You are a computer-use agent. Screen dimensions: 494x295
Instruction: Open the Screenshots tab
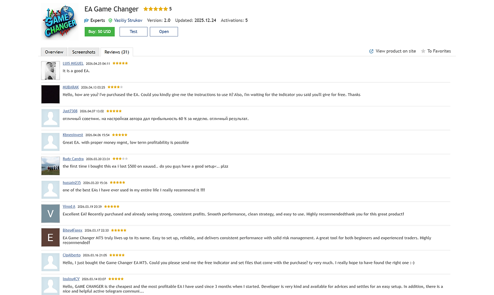84,52
